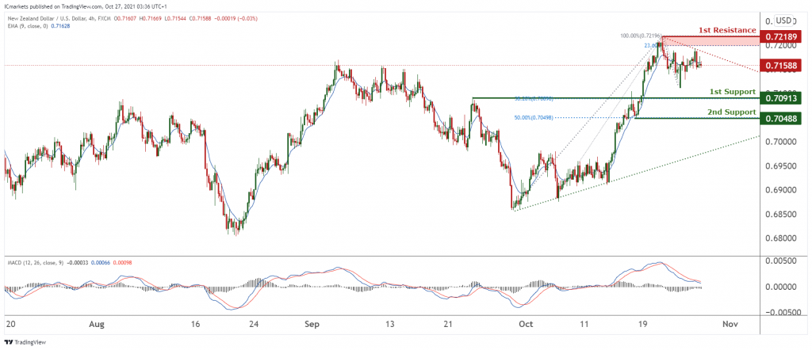Viewport: 812px width, 350px height.
Task: Select the red resistance zone rectangle
Action: 711,41
